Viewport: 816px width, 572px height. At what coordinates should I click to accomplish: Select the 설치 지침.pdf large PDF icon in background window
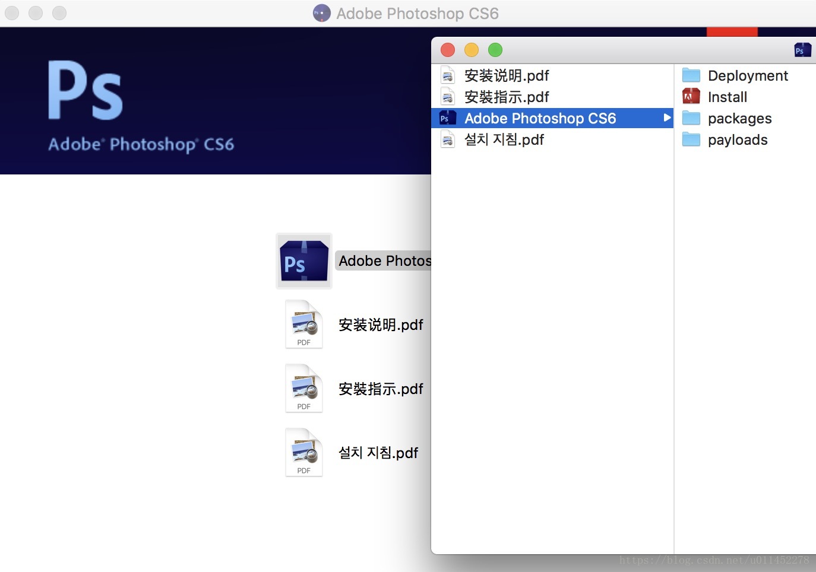click(304, 452)
